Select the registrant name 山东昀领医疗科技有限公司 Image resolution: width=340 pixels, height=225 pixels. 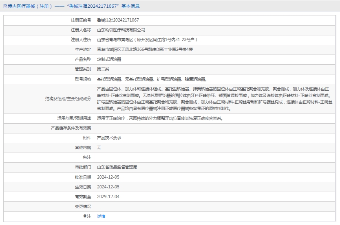pyautogui.click(x=121, y=30)
